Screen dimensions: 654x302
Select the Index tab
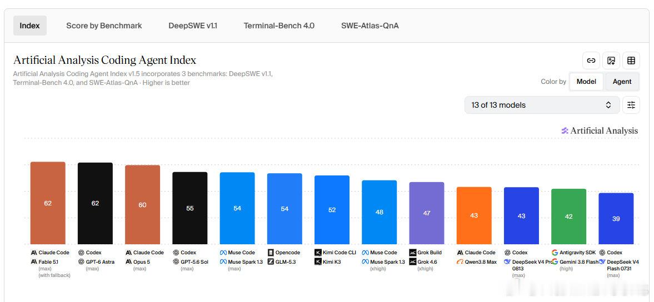click(x=29, y=26)
